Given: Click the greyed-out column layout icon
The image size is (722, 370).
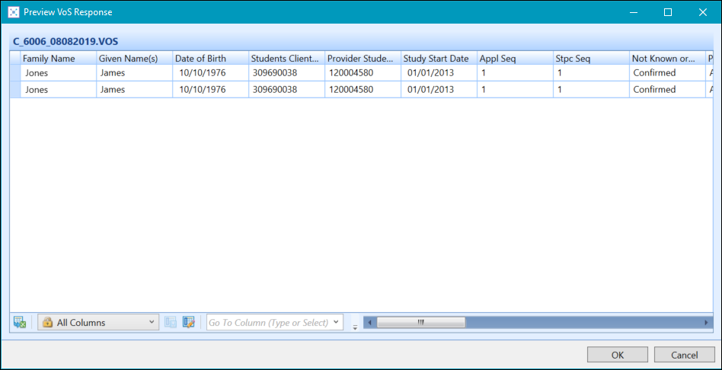Looking at the screenshot, I should point(171,322).
